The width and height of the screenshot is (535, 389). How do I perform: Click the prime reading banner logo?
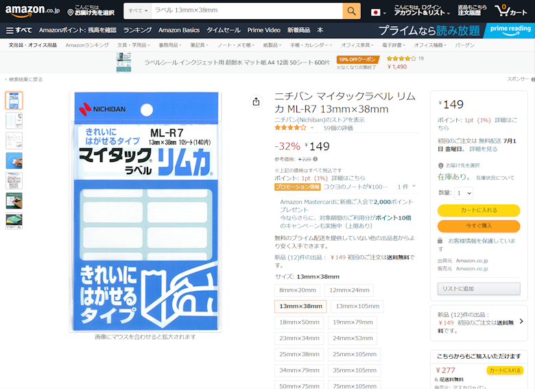(510, 30)
